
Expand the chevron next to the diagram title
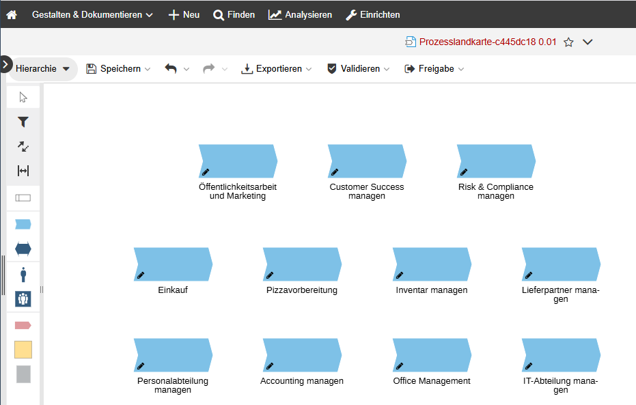tap(587, 42)
